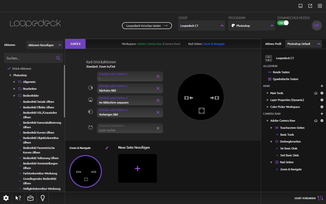Toggle Dynamischer Modus switch off
The width and height of the screenshot is (326, 204).
(283, 23)
